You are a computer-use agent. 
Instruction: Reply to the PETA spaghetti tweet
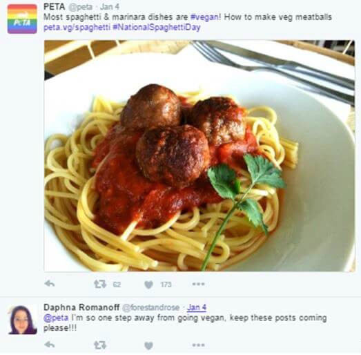pyautogui.click(x=50, y=284)
